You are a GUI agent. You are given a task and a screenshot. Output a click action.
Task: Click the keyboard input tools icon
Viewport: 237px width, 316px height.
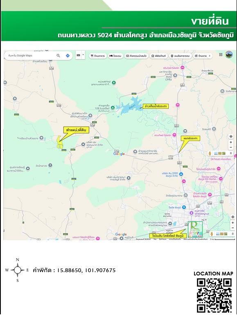coord(79,55)
